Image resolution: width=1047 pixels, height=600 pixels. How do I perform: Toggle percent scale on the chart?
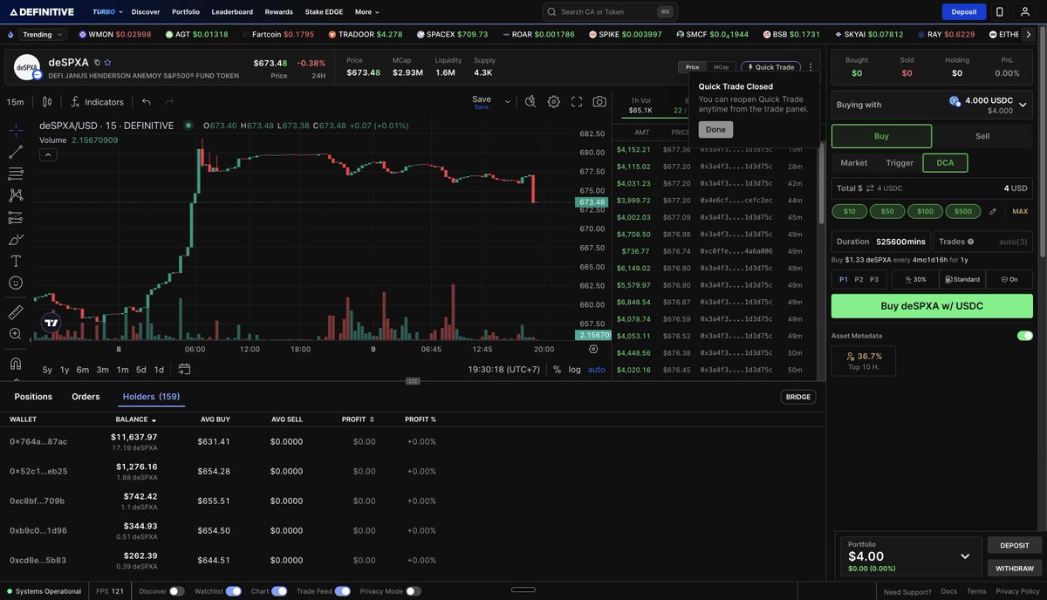tap(558, 370)
